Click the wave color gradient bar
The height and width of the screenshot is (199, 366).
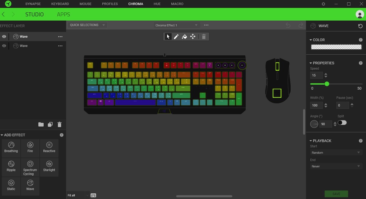[336, 47]
